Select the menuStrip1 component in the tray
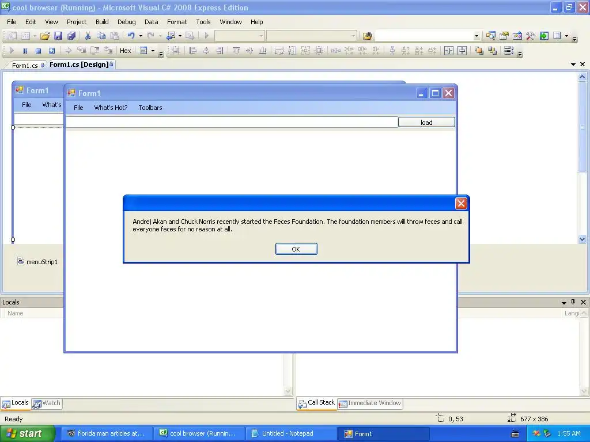 tap(37, 262)
